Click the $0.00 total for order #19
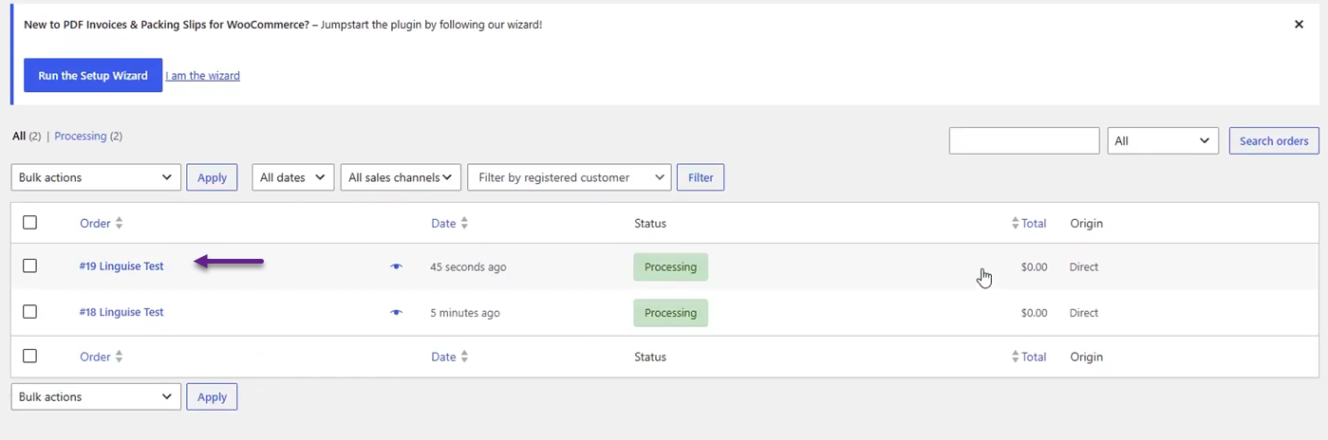Image resolution: width=1328 pixels, height=440 pixels. point(1034,267)
